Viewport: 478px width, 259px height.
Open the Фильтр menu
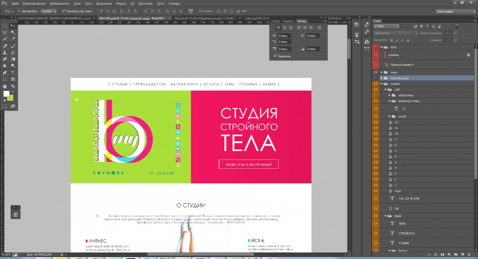[121, 3]
